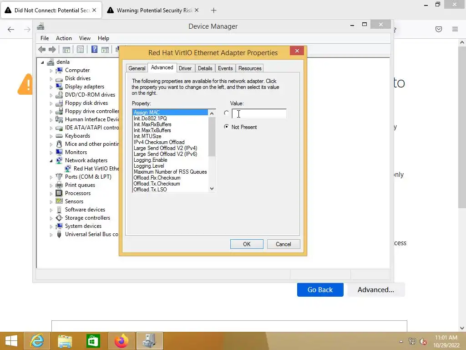The image size is (466, 350).
Task: Click the Back arrow in Device Manager toolbar
Action: 42,49
